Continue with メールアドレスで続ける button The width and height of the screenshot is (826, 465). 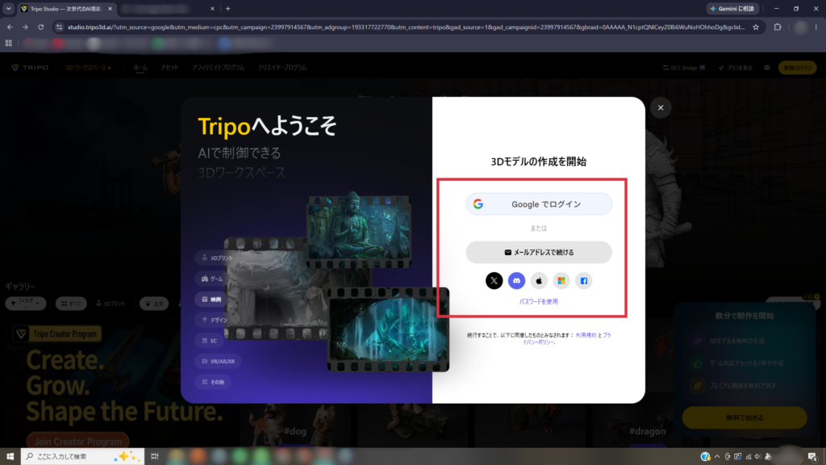pos(539,253)
